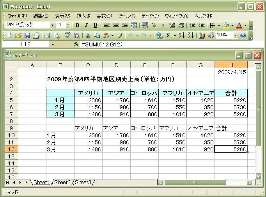Apply Borders to selection
The image size is (266, 197).
point(213,25)
